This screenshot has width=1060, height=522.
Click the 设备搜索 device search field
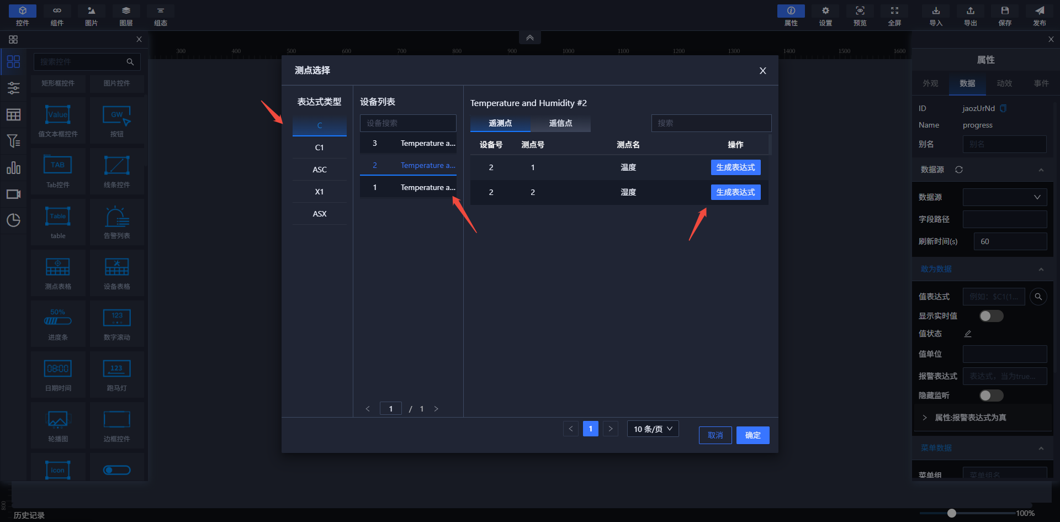408,123
